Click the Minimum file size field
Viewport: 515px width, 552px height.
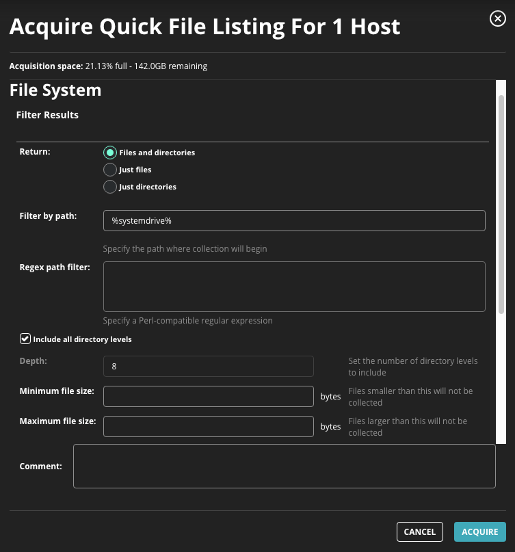209,397
